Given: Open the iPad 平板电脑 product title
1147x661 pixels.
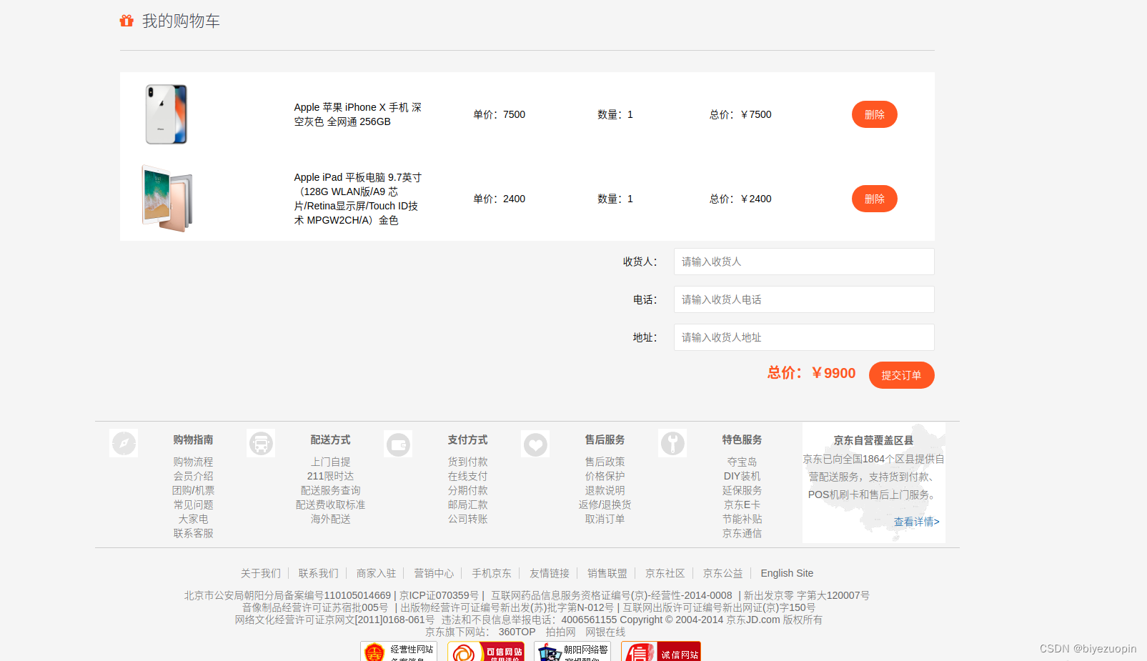Looking at the screenshot, I should click(x=358, y=199).
